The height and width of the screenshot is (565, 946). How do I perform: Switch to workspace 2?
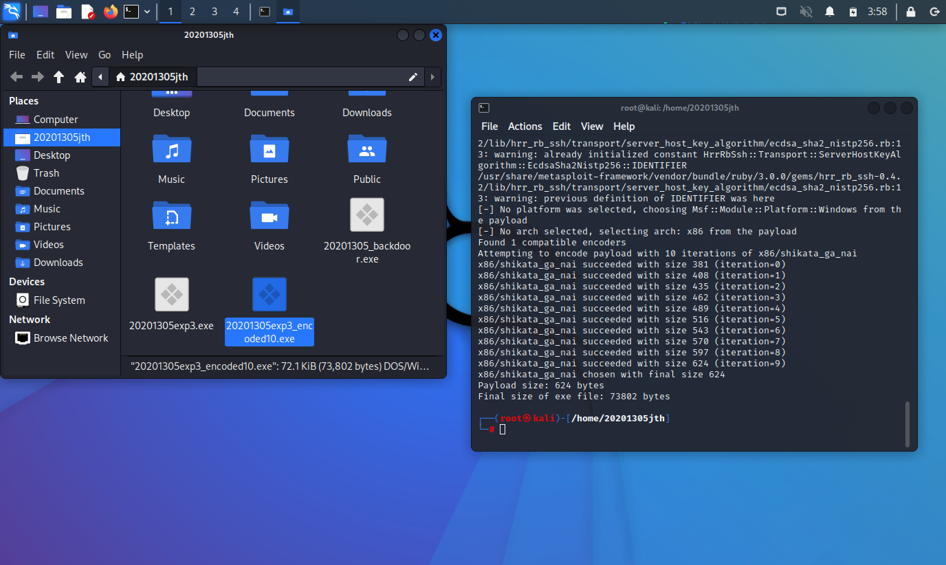pos(192,12)
